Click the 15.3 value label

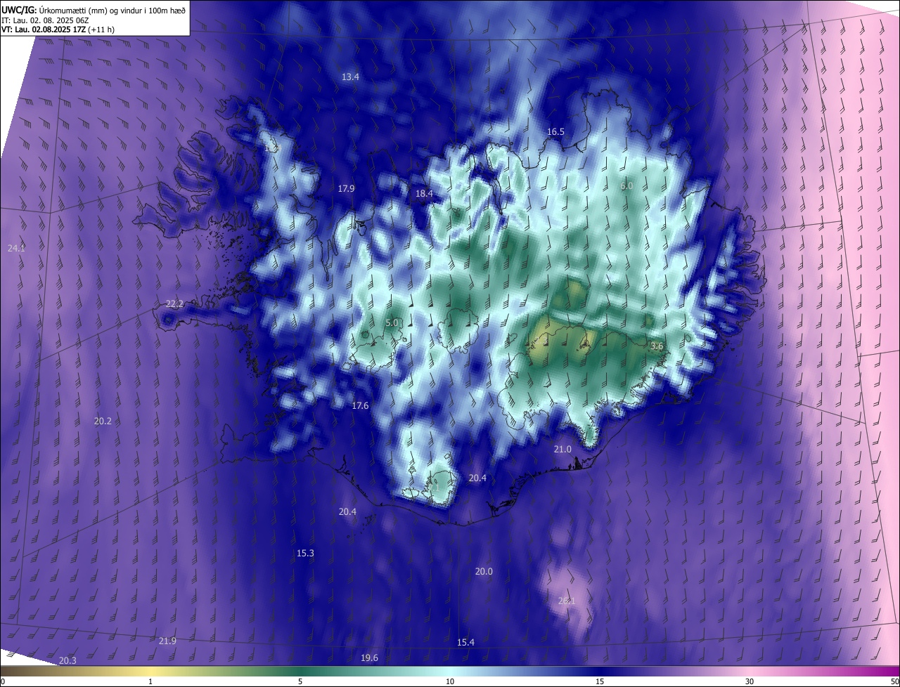click(x=305, y=553)
